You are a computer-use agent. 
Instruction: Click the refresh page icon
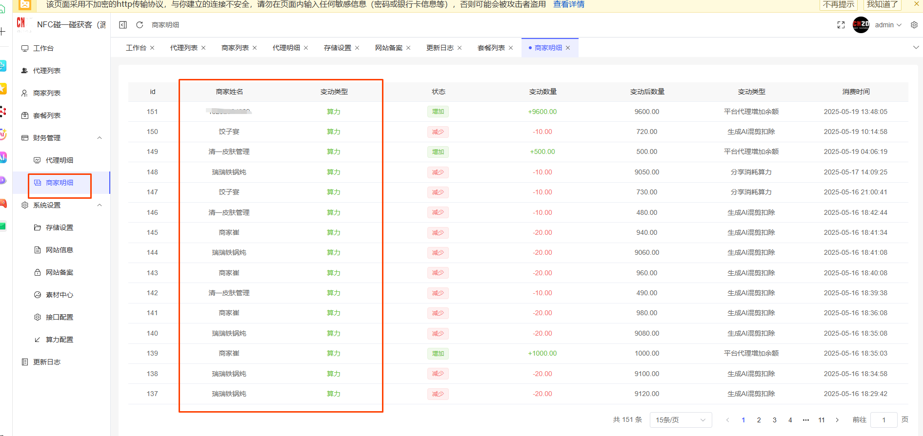click(140, 25)
